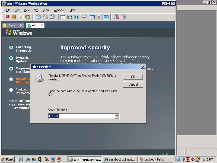Switch to the Home tab
Viewport: 217px width, 163px height.
click(11, 25)
